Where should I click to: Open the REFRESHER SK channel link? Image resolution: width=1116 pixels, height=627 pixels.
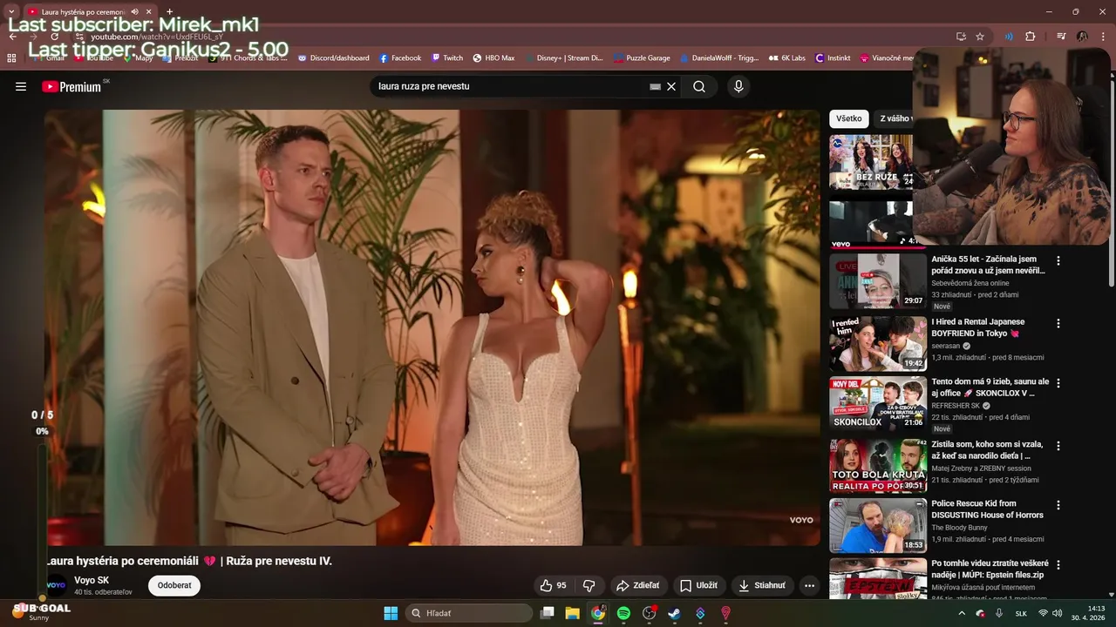coord(956,406)
